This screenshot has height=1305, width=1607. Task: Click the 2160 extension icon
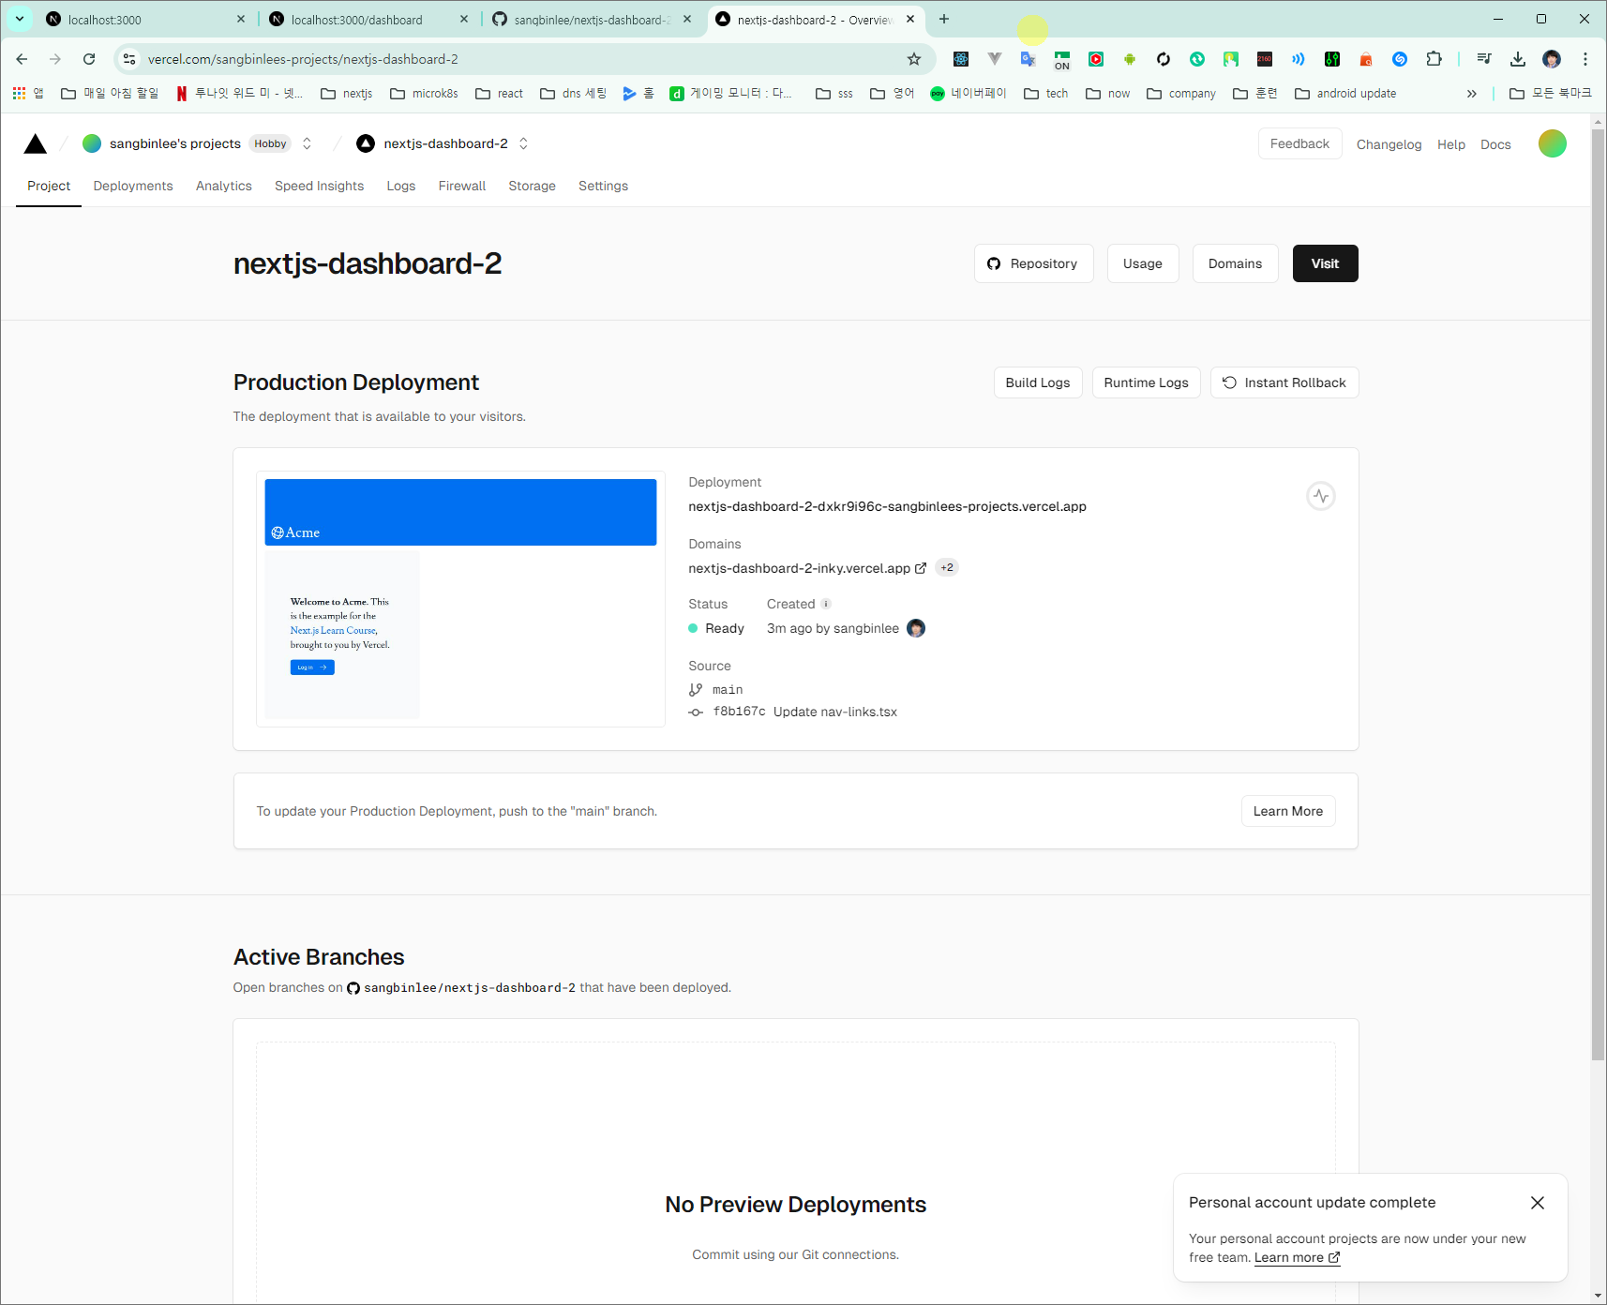tap(1265, 59)
